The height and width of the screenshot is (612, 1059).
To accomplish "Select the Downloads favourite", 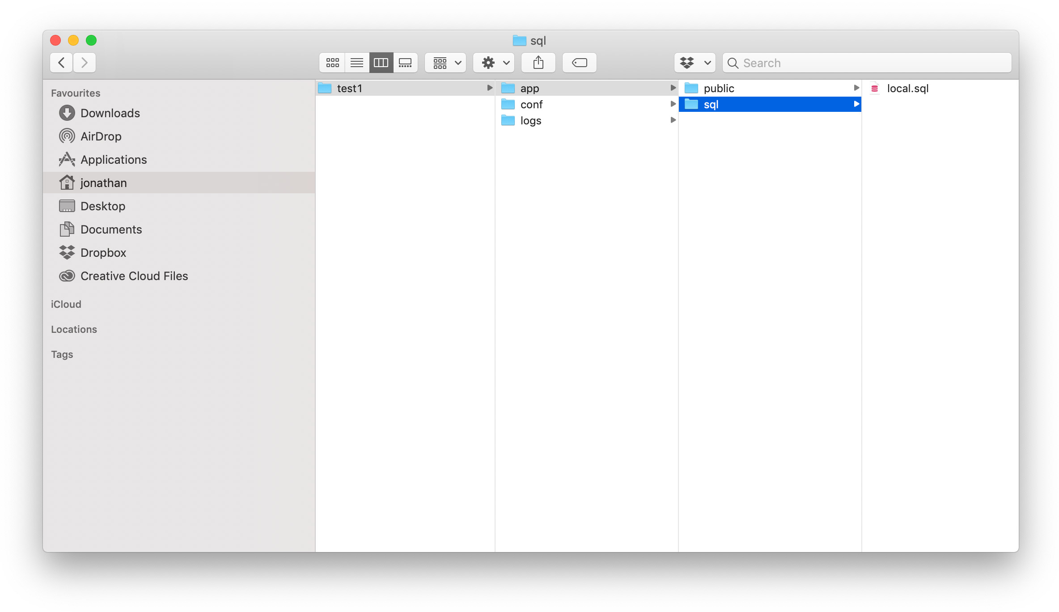I will pyautogui.click(x=111, y=113).
